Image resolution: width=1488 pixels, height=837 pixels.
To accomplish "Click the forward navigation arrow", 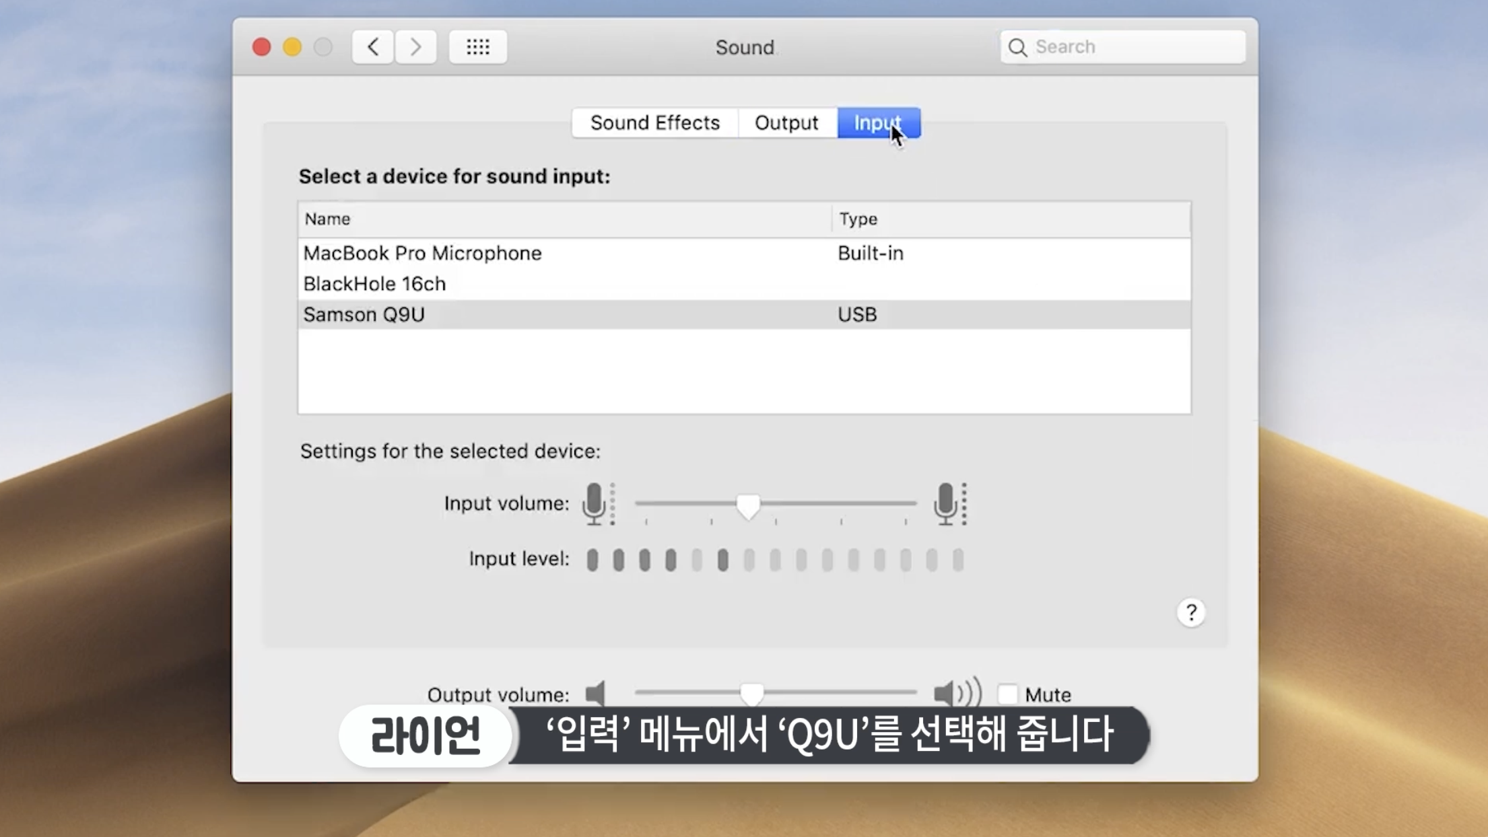I will click(x=415, y=47).
